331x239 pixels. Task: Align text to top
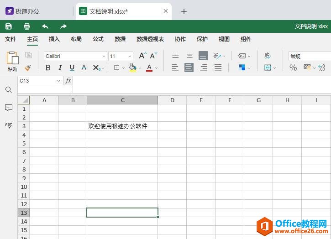175,56
